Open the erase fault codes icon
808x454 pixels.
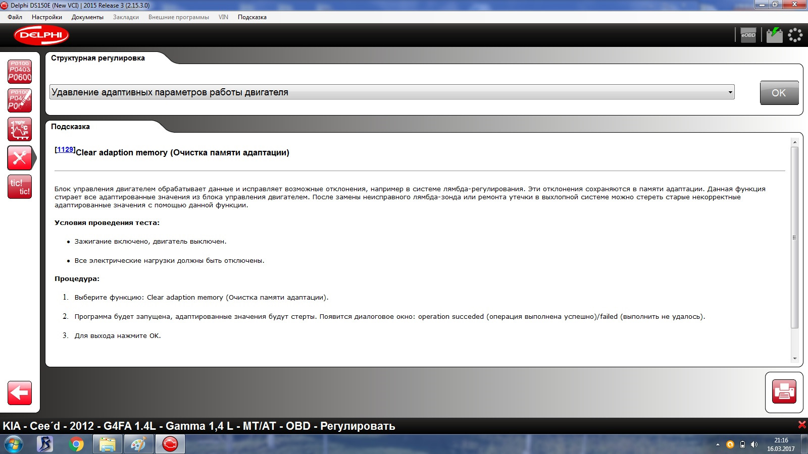20,100
